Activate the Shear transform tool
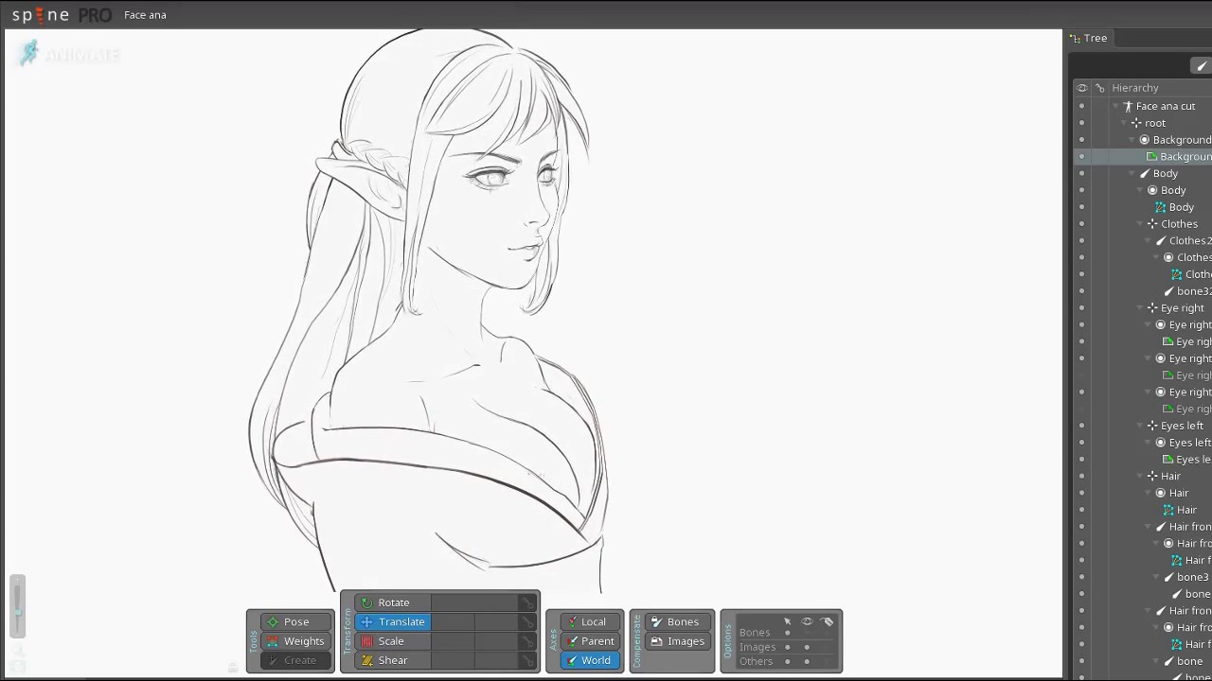1212x681 pixels. pyautogui.click(x=392, y=659)
